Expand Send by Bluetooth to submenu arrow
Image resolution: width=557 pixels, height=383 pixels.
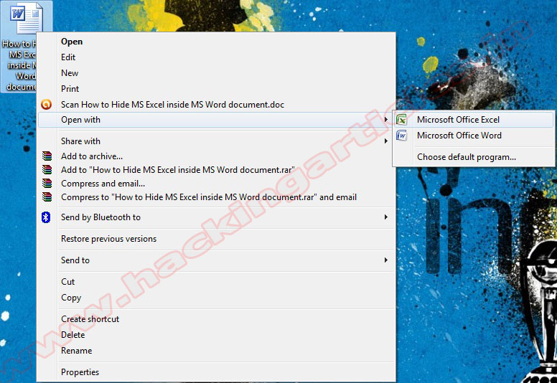[x=386, y=217]
